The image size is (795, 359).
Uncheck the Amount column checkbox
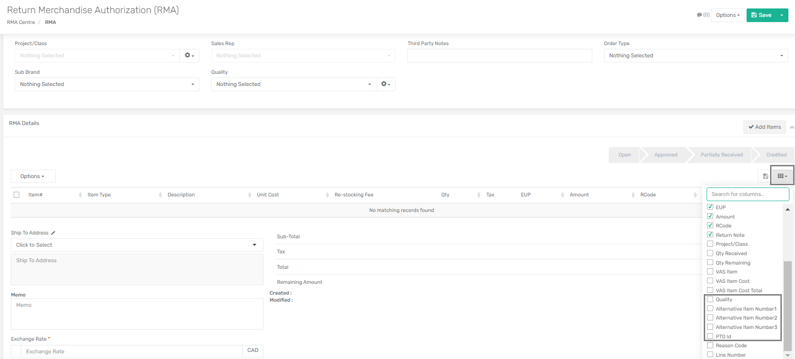pos(710,216)
